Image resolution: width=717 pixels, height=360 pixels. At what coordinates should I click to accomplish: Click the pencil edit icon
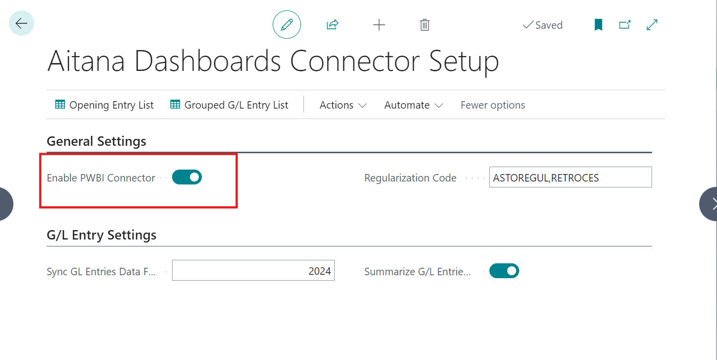coord(287,25)
